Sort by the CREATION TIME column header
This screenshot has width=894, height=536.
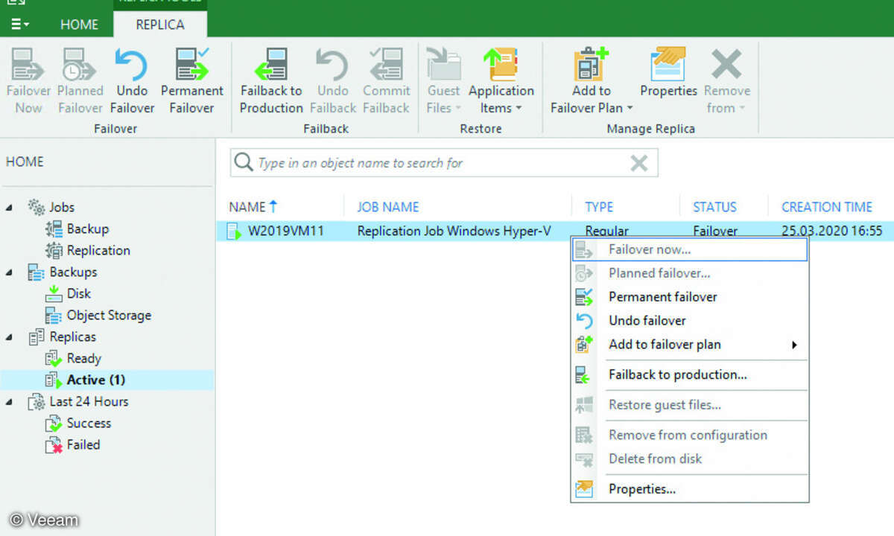827,207
